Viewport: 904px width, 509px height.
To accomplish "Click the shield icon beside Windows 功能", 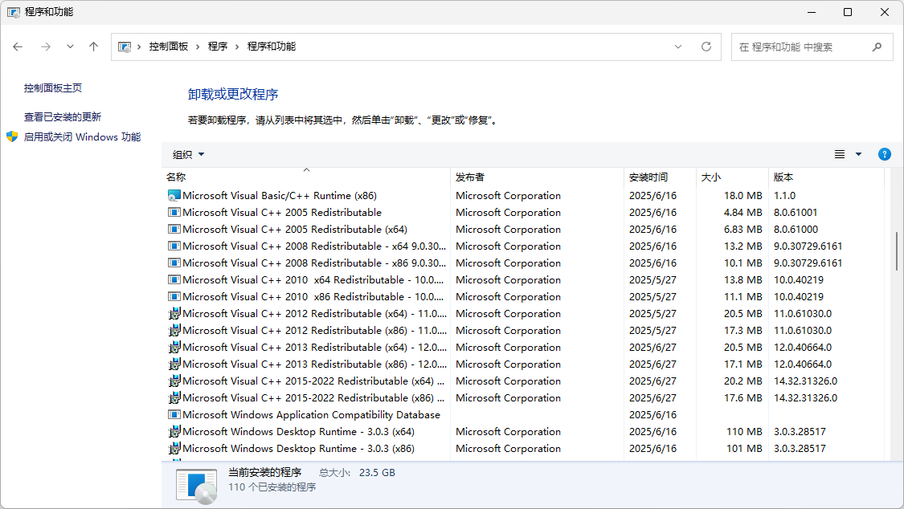I will 12,137.
